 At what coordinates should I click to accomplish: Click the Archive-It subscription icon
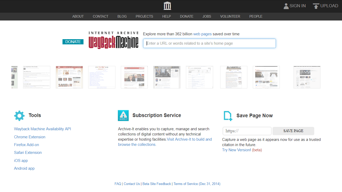tap(123, 115)
